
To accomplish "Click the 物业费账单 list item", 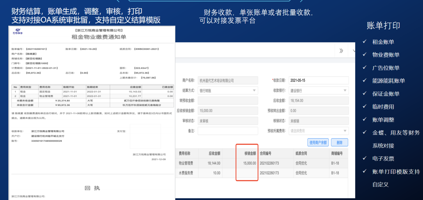I will click(x=386, y=55).
